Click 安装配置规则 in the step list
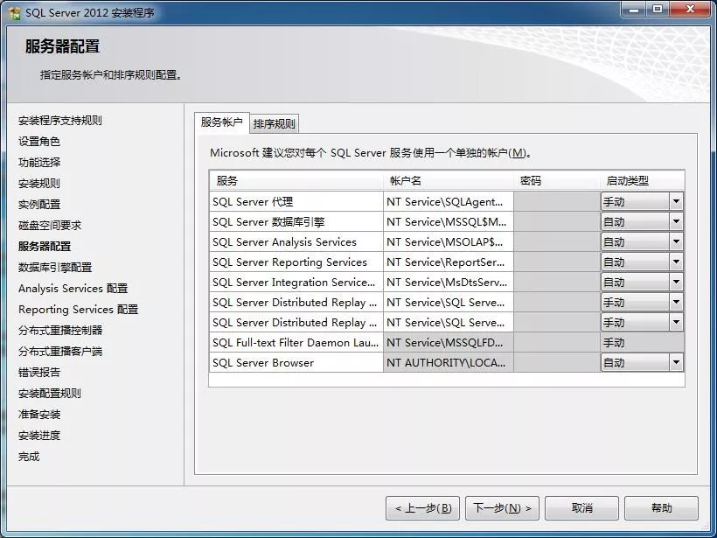This screenshot has width=717, height=538. pyautogui.click(x=49, y=394)
